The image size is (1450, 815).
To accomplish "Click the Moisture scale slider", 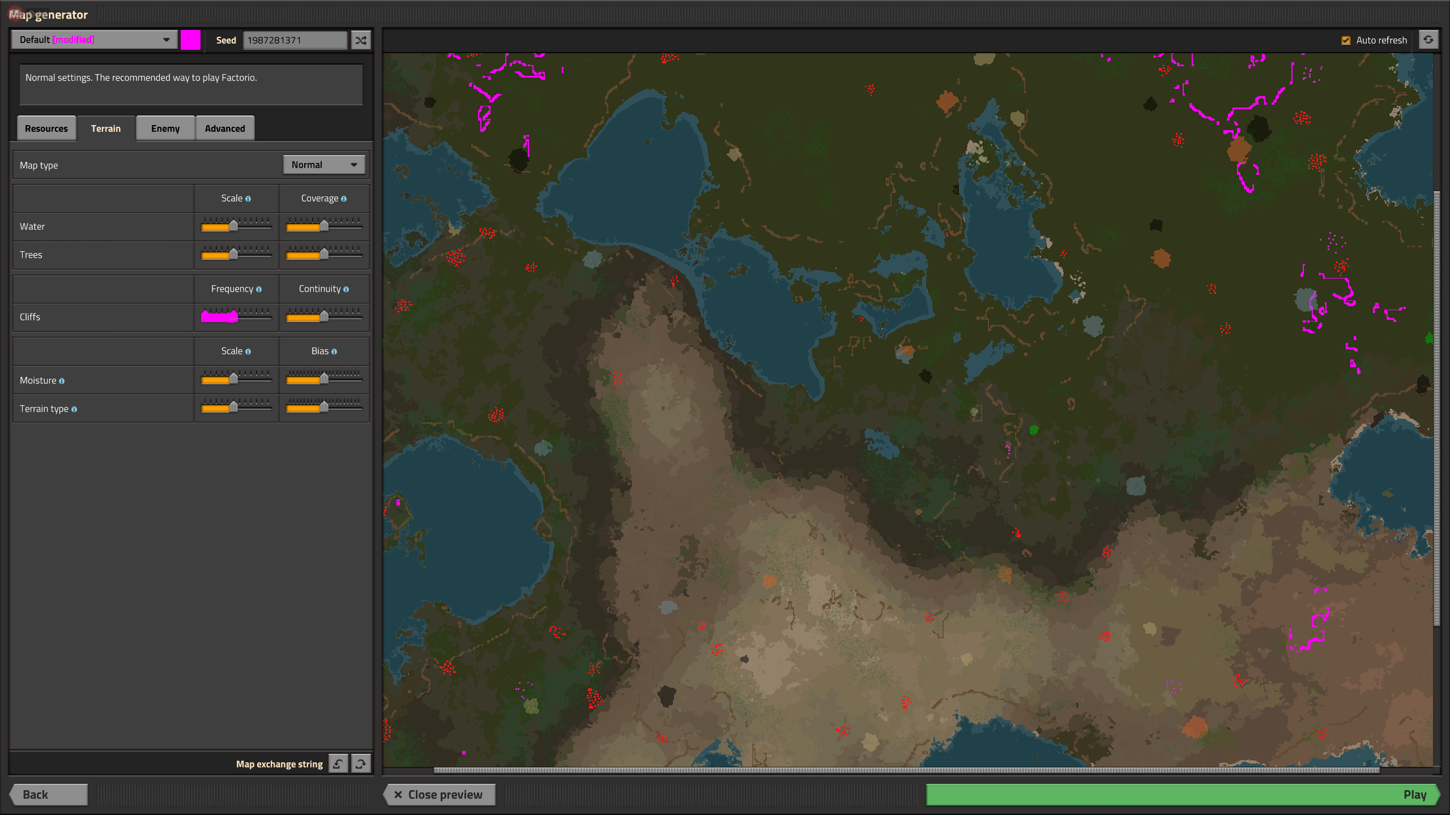I will point(236,378).
